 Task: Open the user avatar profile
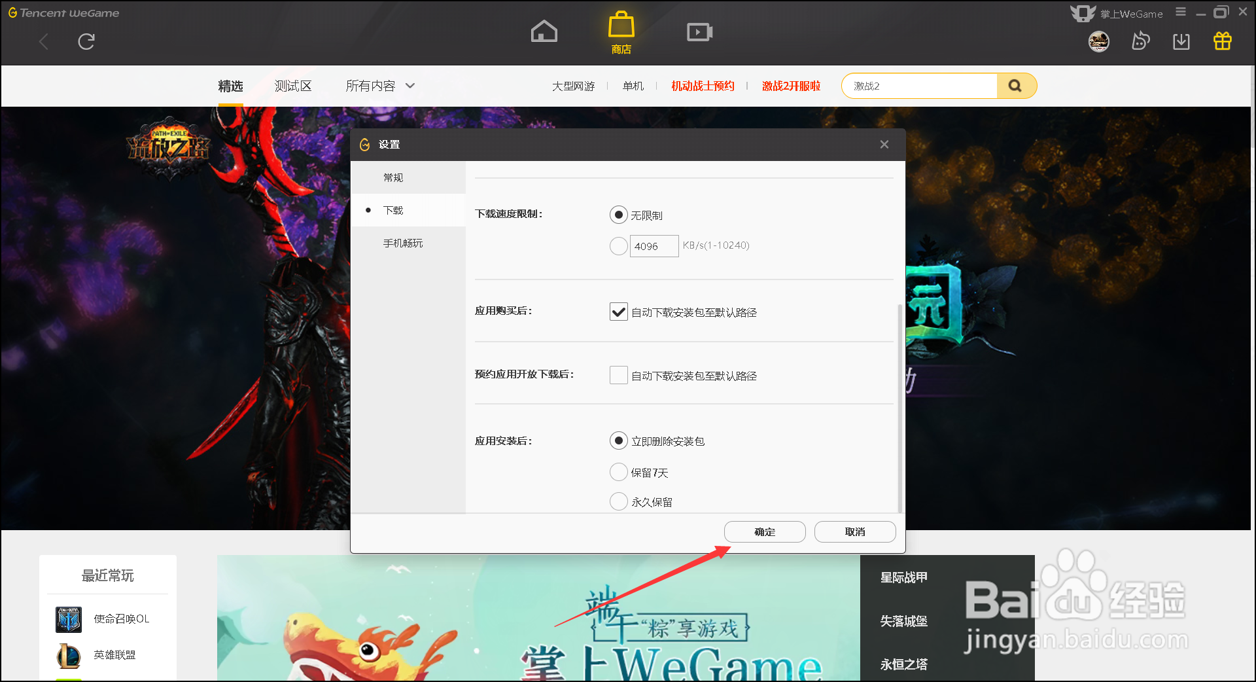[1098, 41]
